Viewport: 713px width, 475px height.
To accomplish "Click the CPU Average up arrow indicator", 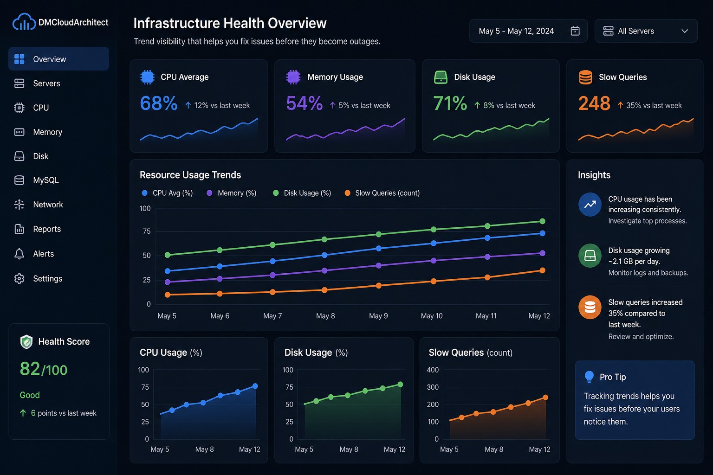I will tap(188, 105).
